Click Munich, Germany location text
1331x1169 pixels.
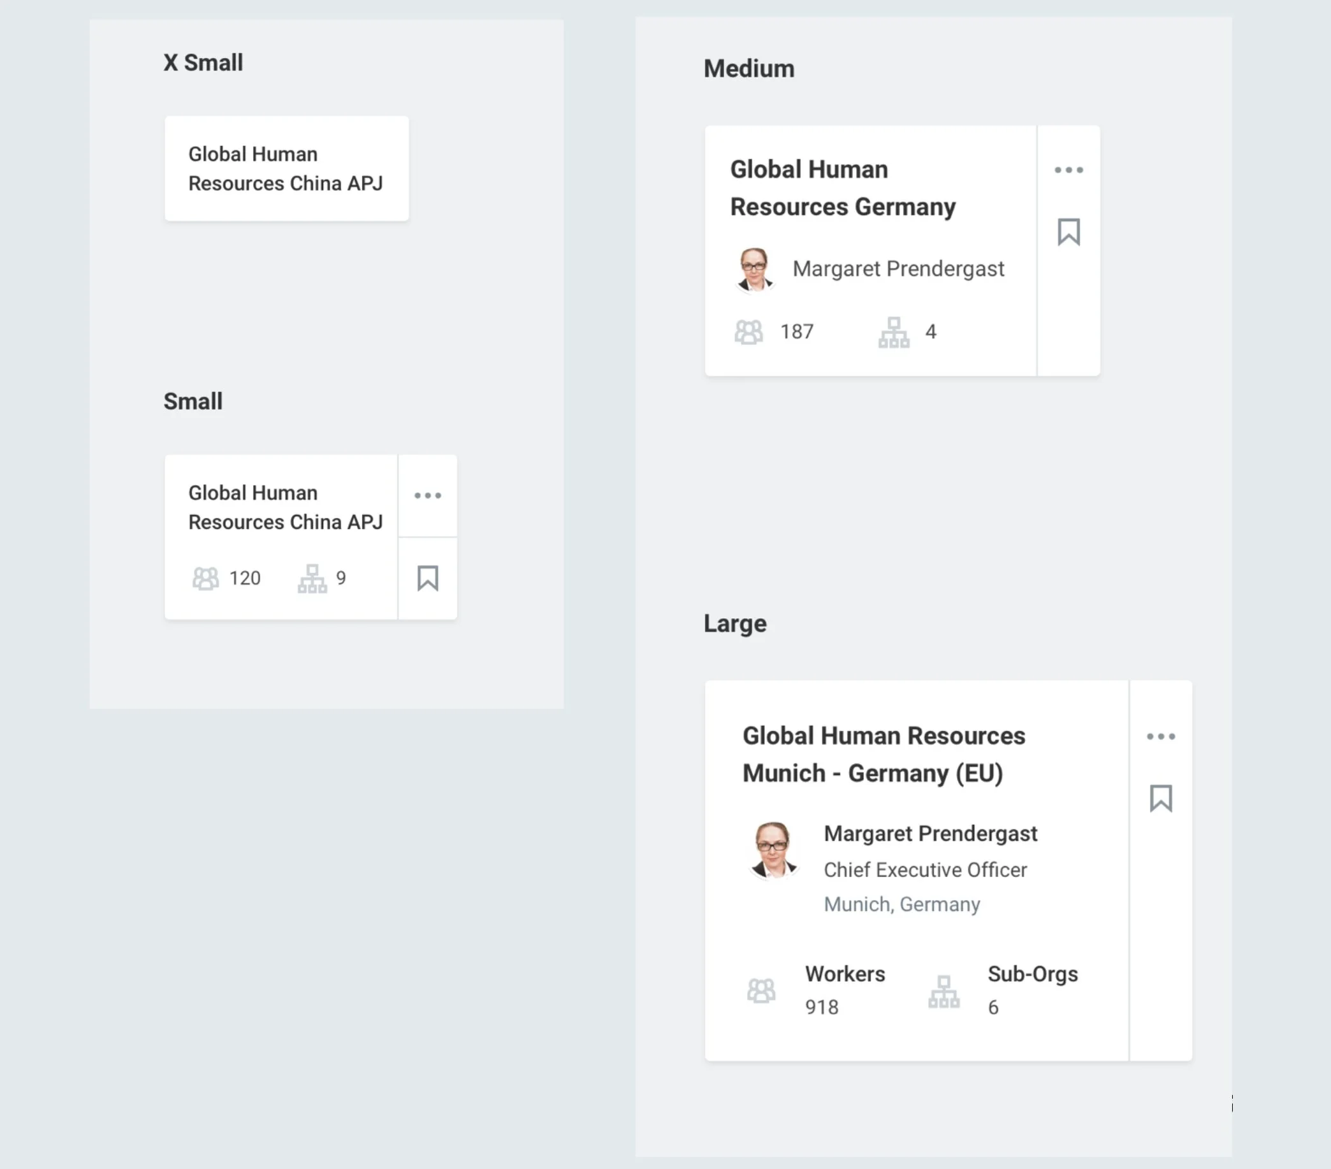pyautogui.click(x=902, y=904)
